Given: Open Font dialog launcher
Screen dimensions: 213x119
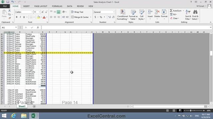Looking at the screenshot, I should point(47,22).
